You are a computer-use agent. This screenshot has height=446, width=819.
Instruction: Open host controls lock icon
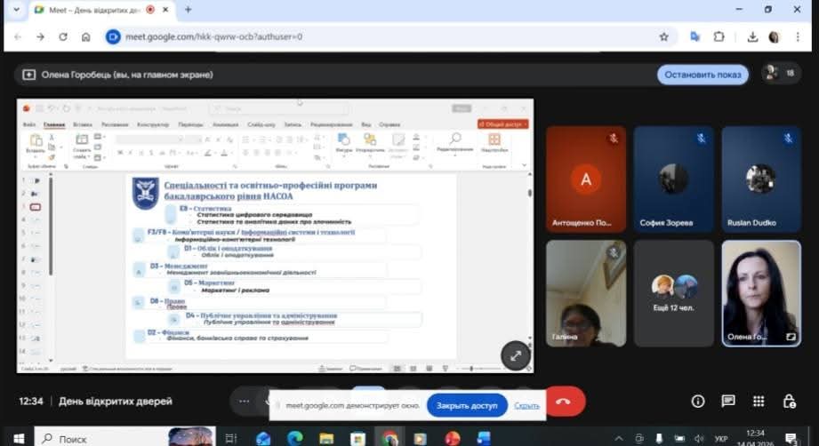[x=789, y=401]
